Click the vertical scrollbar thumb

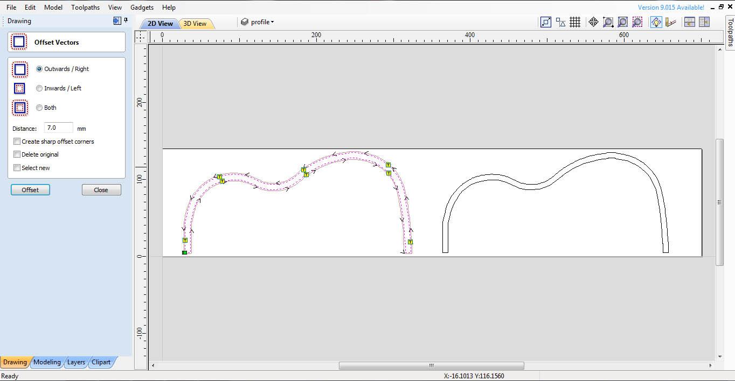pyautogui.click(x=719, y=202)
